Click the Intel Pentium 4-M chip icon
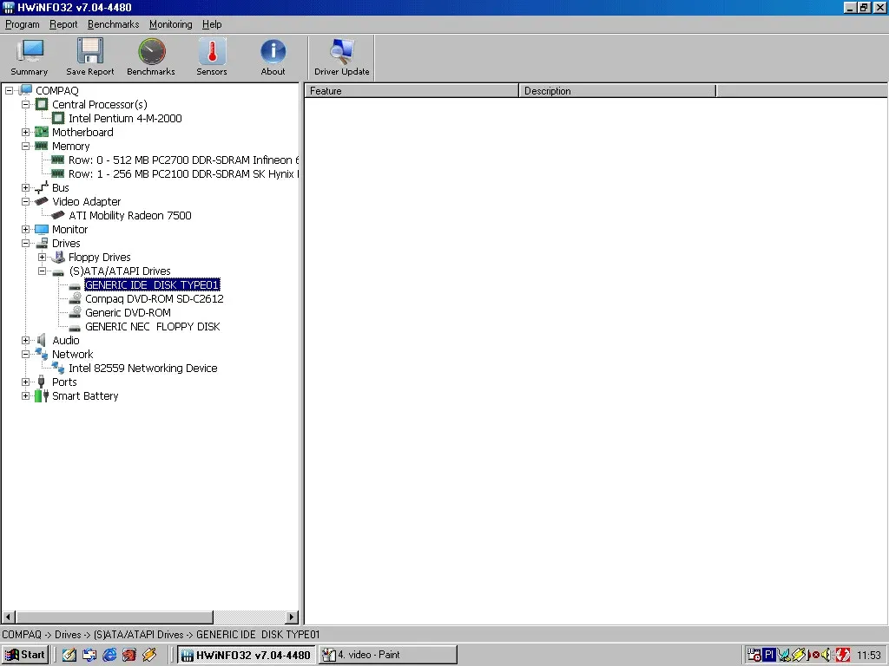889x666 pixels. click(58, 118)
